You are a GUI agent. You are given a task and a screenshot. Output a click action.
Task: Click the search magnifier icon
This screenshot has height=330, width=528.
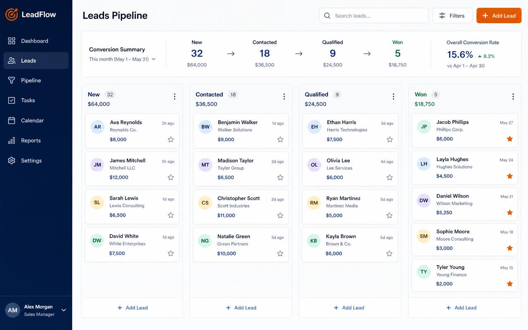click(327, 16)
